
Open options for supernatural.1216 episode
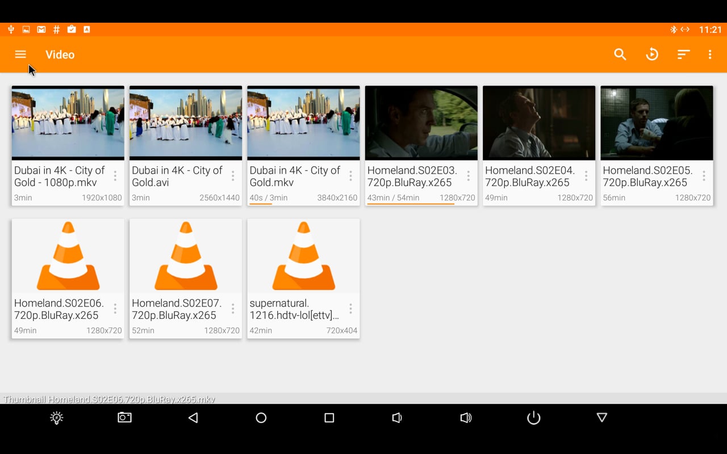pyautogui.click(x=350, y=309)
